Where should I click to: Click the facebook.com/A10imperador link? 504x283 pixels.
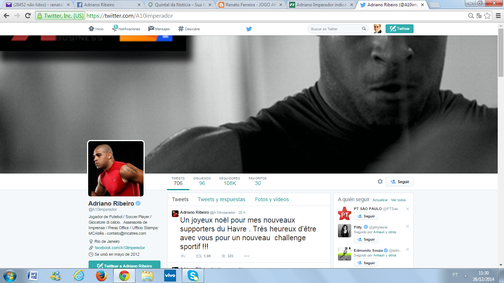point(120,248)
